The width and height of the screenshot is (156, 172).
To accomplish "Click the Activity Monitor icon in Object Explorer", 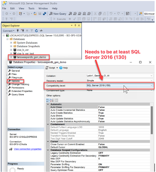I will [x=41, y=30].
